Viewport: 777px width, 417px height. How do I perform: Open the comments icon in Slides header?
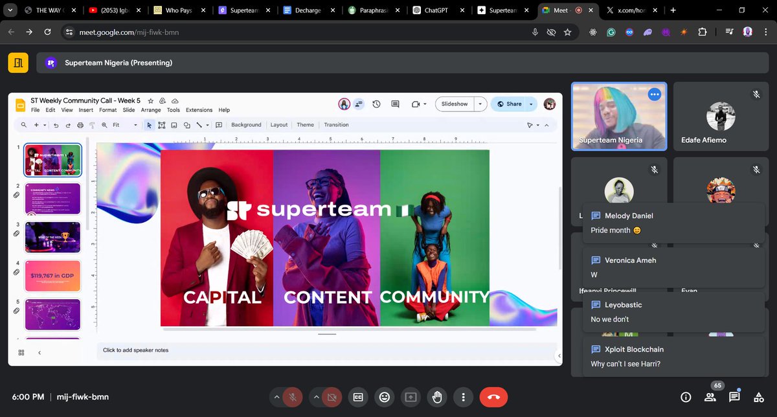[395, 104]
